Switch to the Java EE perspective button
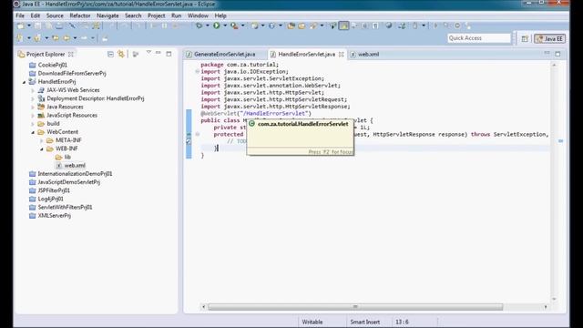The width and height of the screenshot is (583, 328). pos(550,38)
